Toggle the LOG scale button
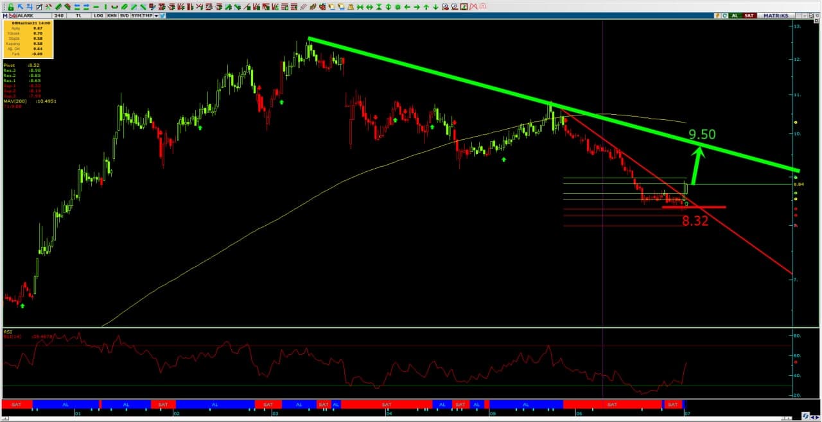This screenshot has height=422, width=822. tap(98, 15)
